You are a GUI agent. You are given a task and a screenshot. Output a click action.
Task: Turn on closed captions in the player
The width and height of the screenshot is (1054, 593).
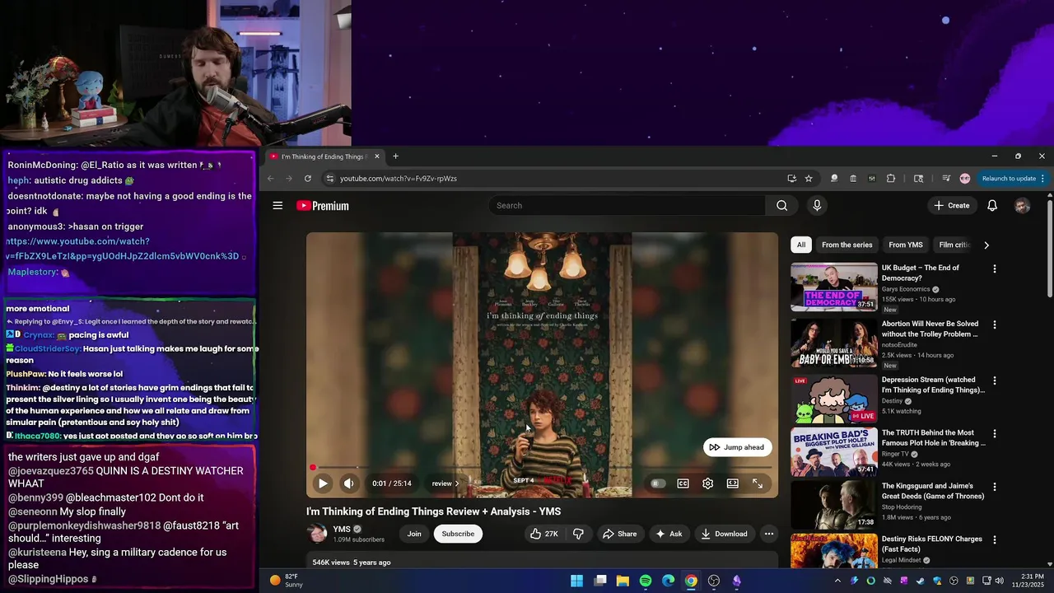point(683,483)
